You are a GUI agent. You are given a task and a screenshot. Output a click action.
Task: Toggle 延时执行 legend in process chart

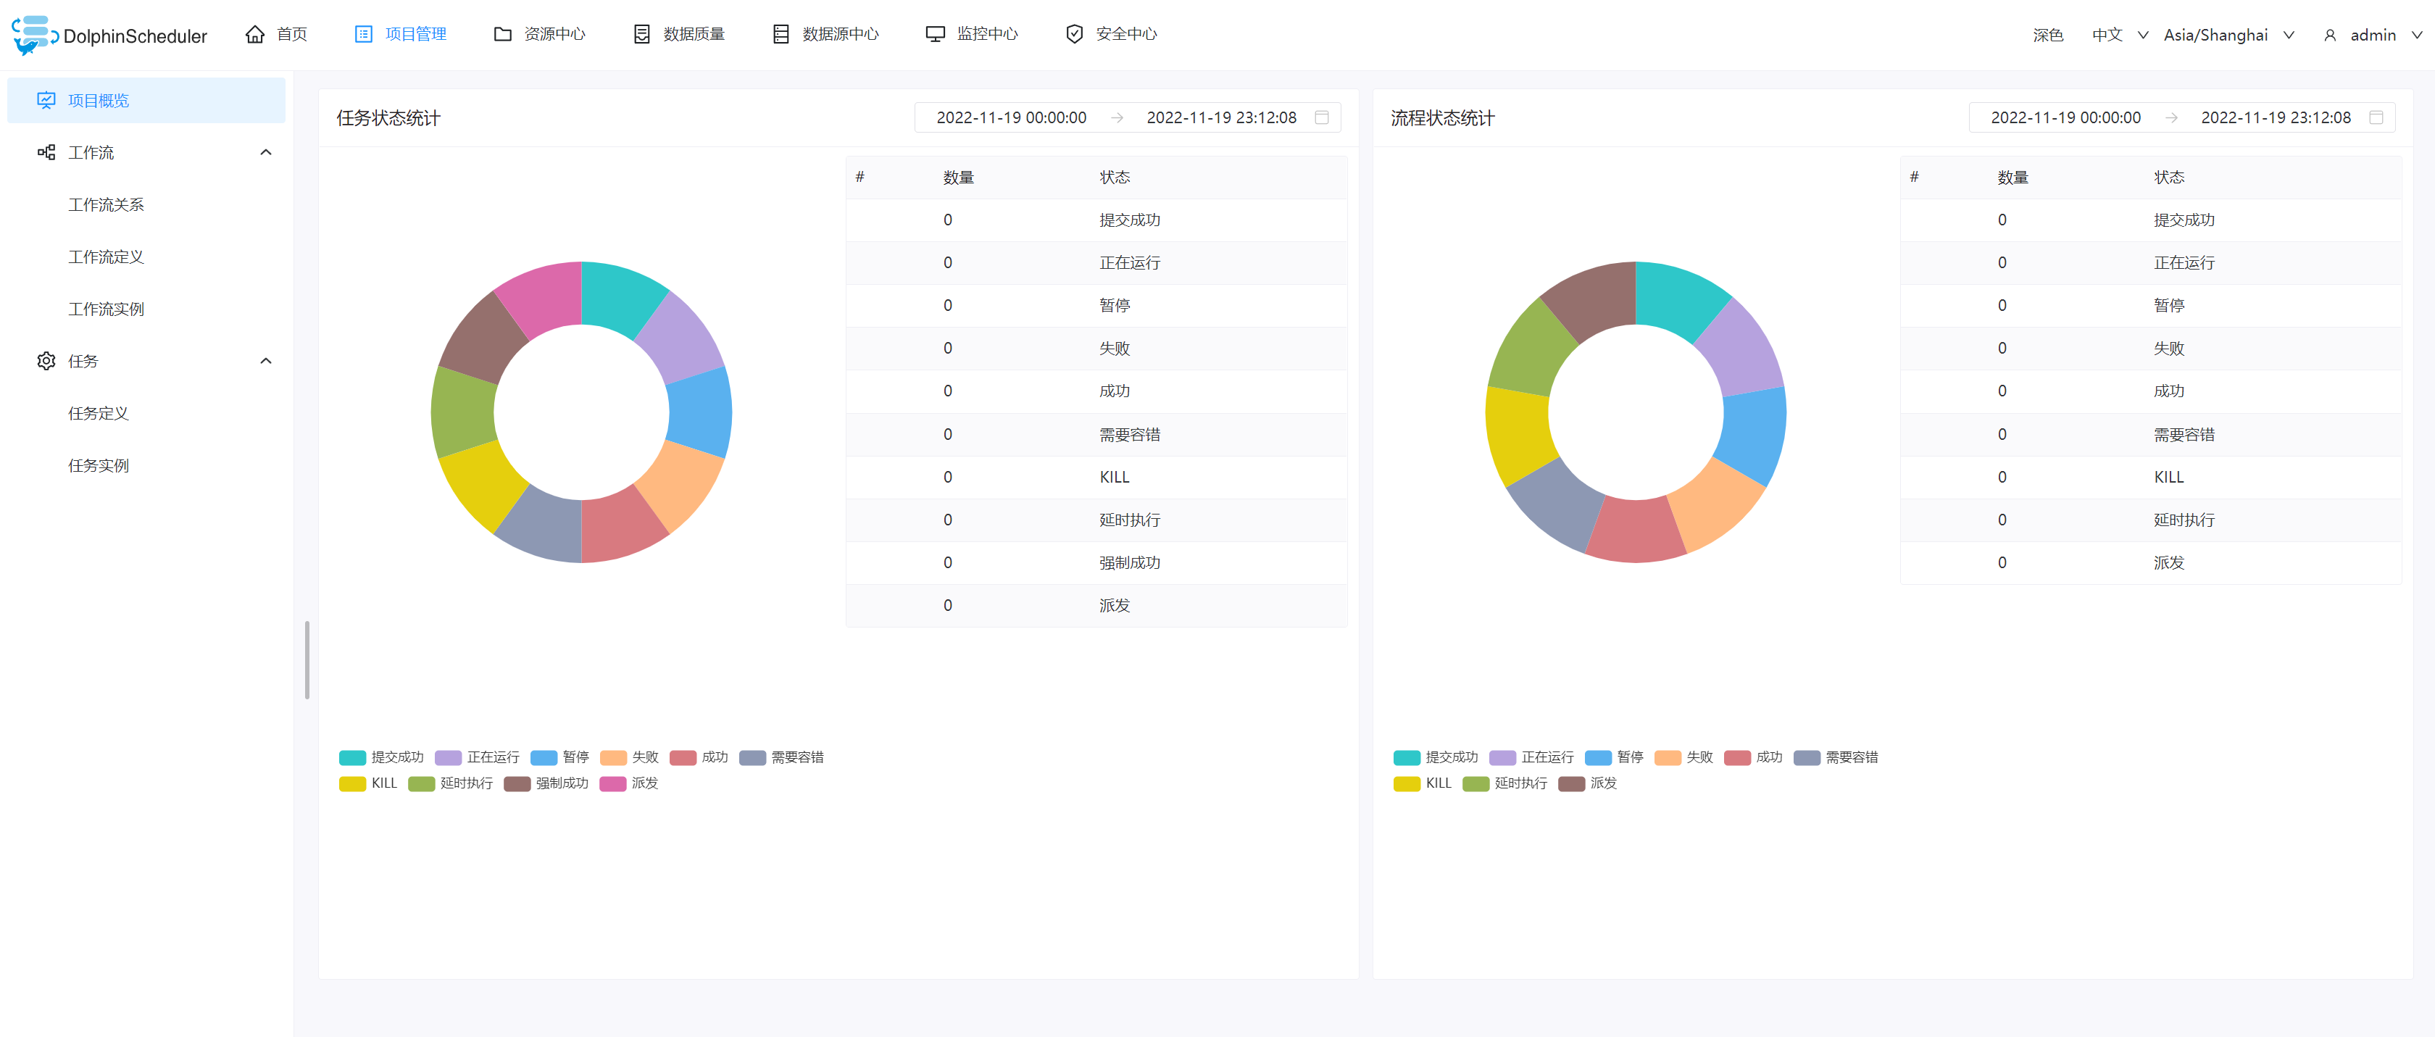point(1505,783)
